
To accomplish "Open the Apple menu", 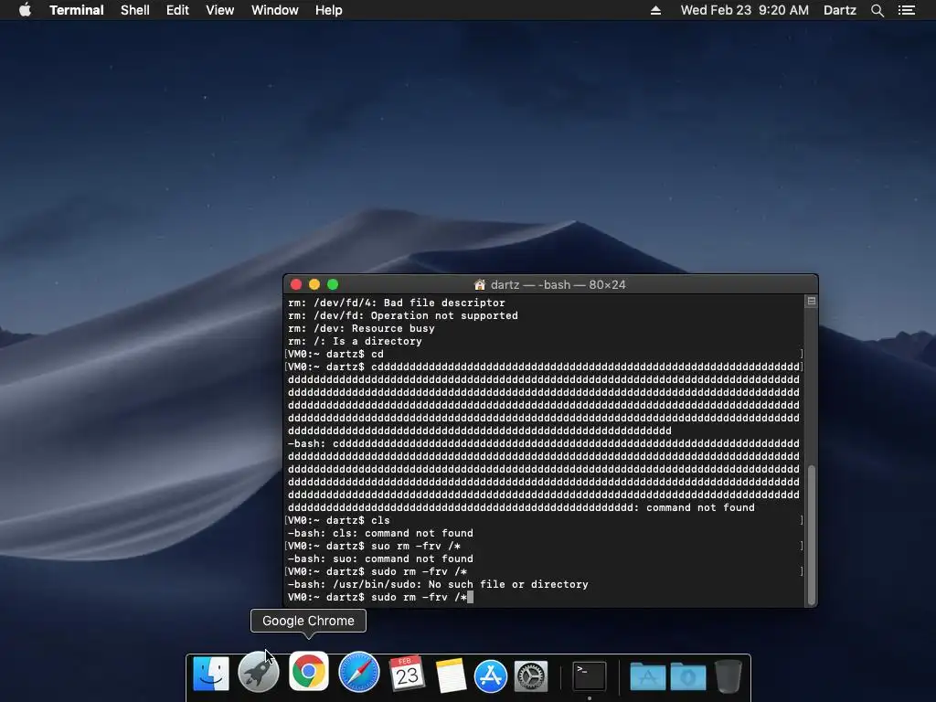I will [x=25, y=10].
